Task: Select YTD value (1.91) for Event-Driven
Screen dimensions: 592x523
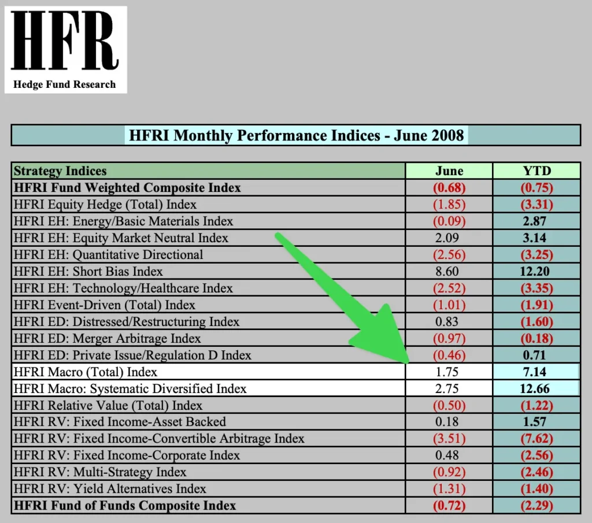Action: click(x=537, y=305)
